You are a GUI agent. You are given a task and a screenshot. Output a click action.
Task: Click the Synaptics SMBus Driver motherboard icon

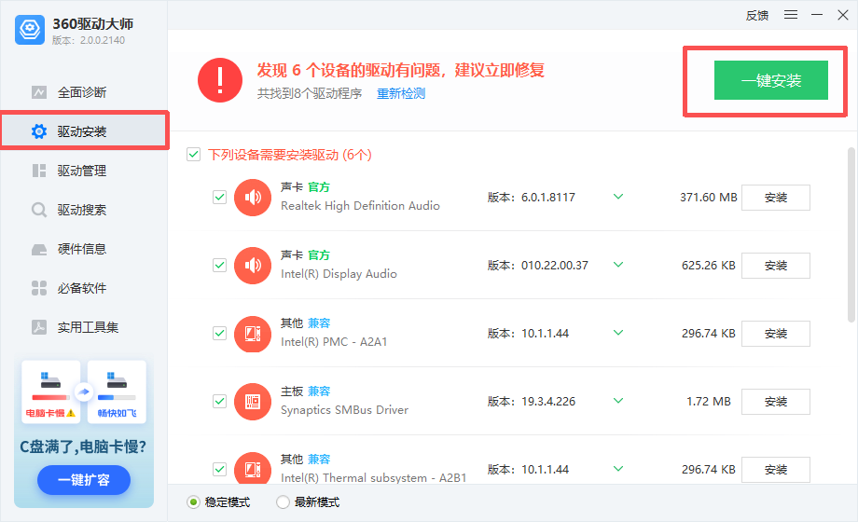point(252,402)
